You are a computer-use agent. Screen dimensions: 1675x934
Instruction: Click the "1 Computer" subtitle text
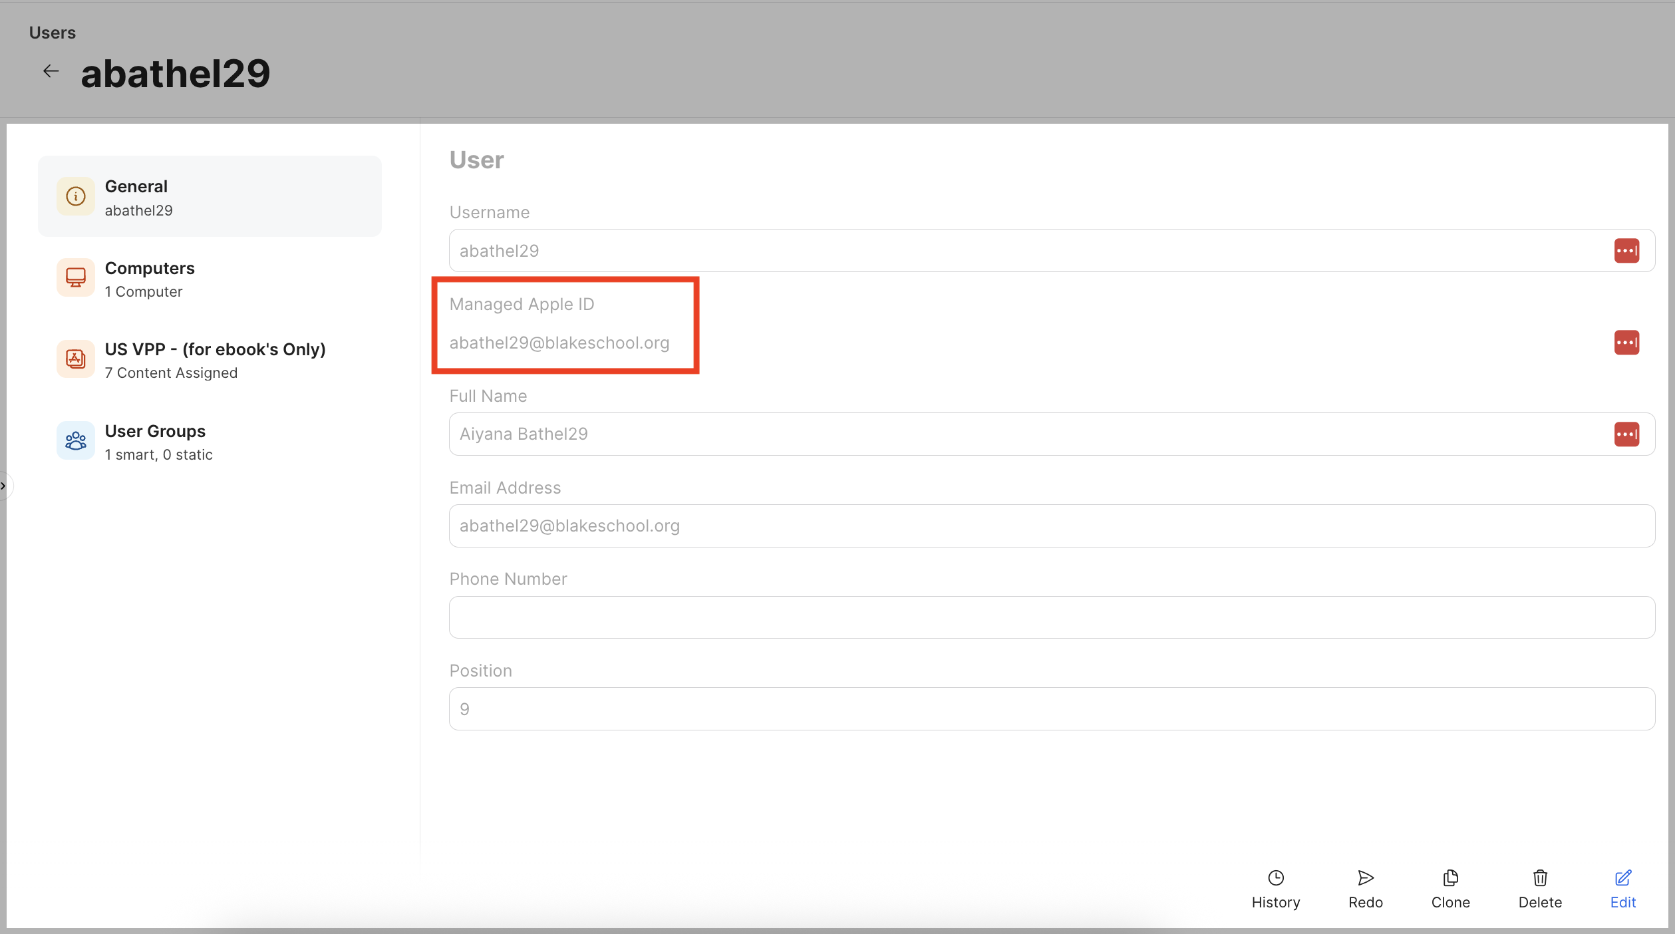144,292
